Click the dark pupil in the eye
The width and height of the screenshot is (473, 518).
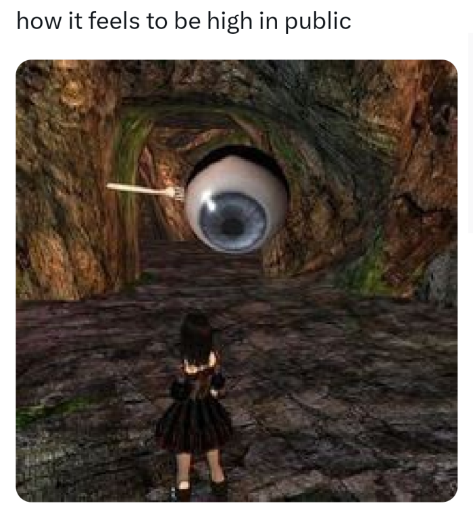(x=232, y=226)
